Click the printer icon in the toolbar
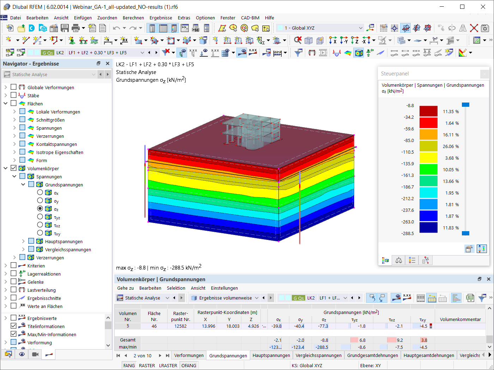The width and height of the screenshot is (494, 370). 76,28
